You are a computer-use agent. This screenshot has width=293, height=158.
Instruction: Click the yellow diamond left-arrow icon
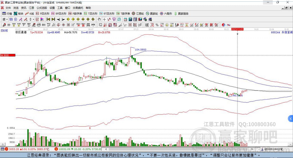point(68,19)
